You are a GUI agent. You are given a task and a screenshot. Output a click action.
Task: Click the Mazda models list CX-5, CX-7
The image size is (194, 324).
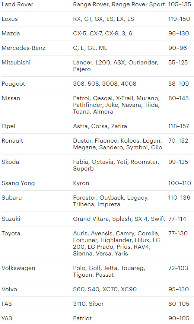[102, 34]
